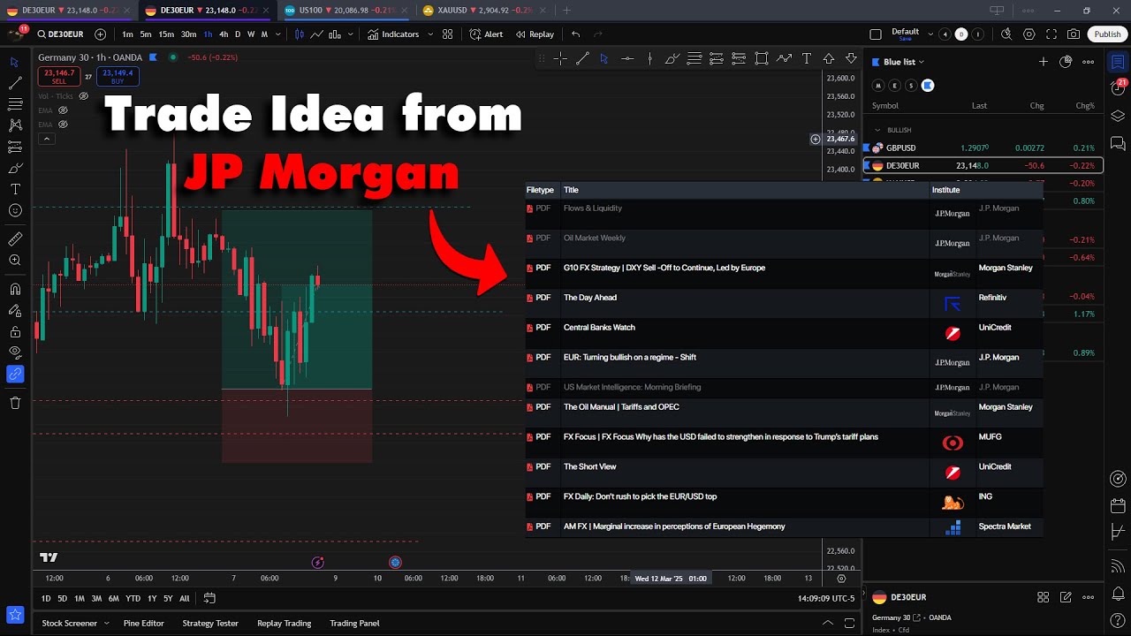Open time zone 14:09:09 UTC-5 menu
Image resolution: width=1131 pixels, height=636 pixels.
tap(825, 598)
